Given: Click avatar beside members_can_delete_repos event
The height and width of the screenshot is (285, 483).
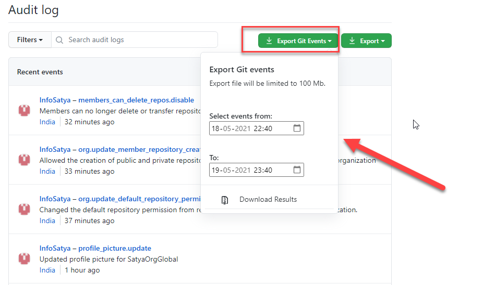Looking at the screenshot, I should pyautogui.click(x=24, y=110).
